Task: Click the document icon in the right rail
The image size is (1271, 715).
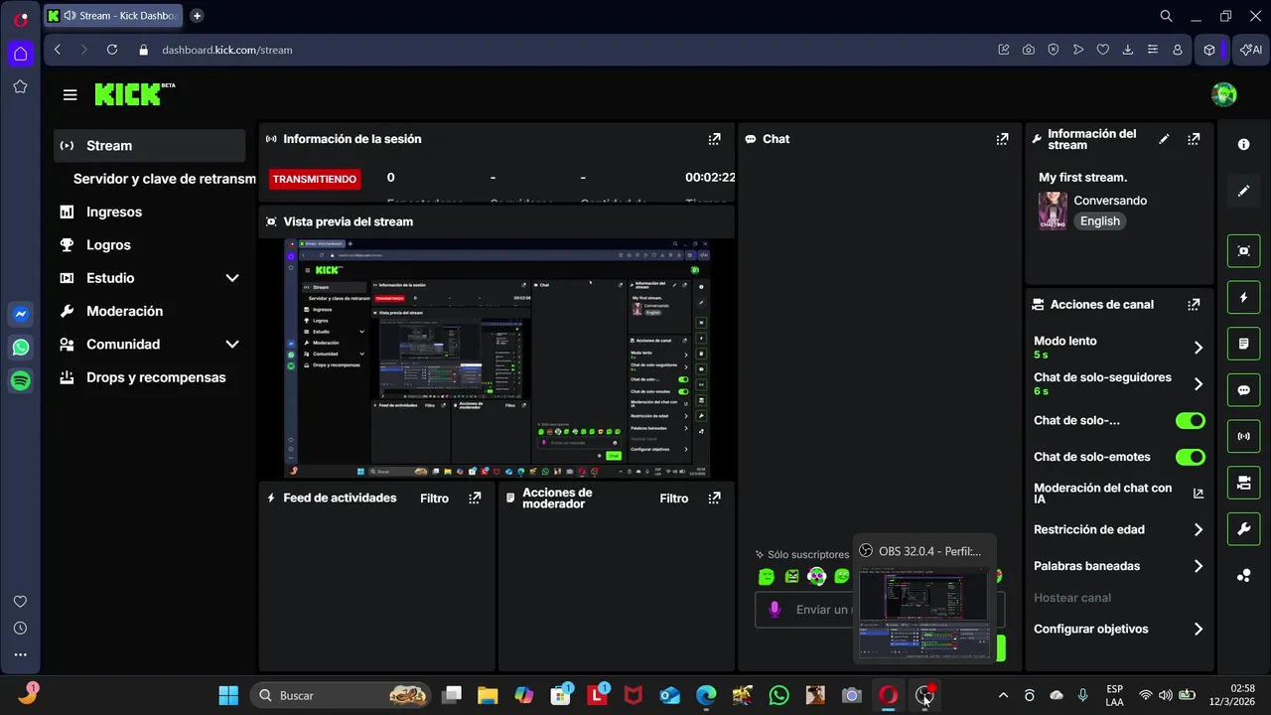Action: click(x=1243, y=344)
